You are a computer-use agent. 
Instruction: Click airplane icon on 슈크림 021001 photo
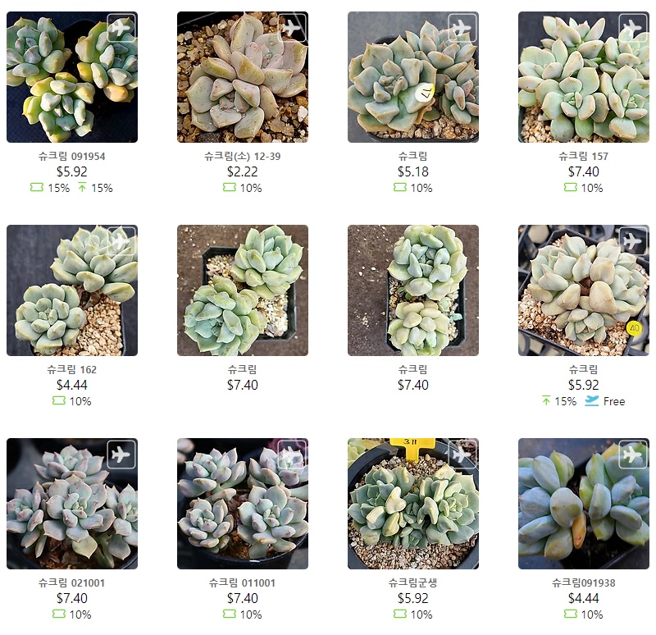121,455
